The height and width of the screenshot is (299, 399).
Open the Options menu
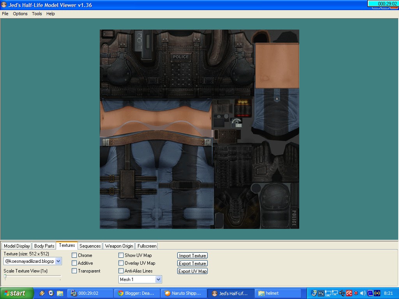[20, 14]
